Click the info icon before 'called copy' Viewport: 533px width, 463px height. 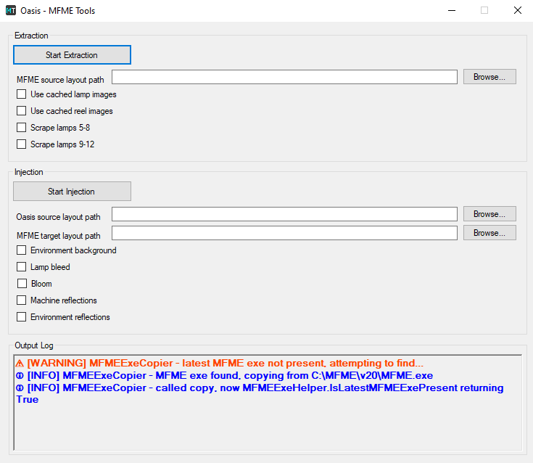pyautogui.click(x=20, y=388)
